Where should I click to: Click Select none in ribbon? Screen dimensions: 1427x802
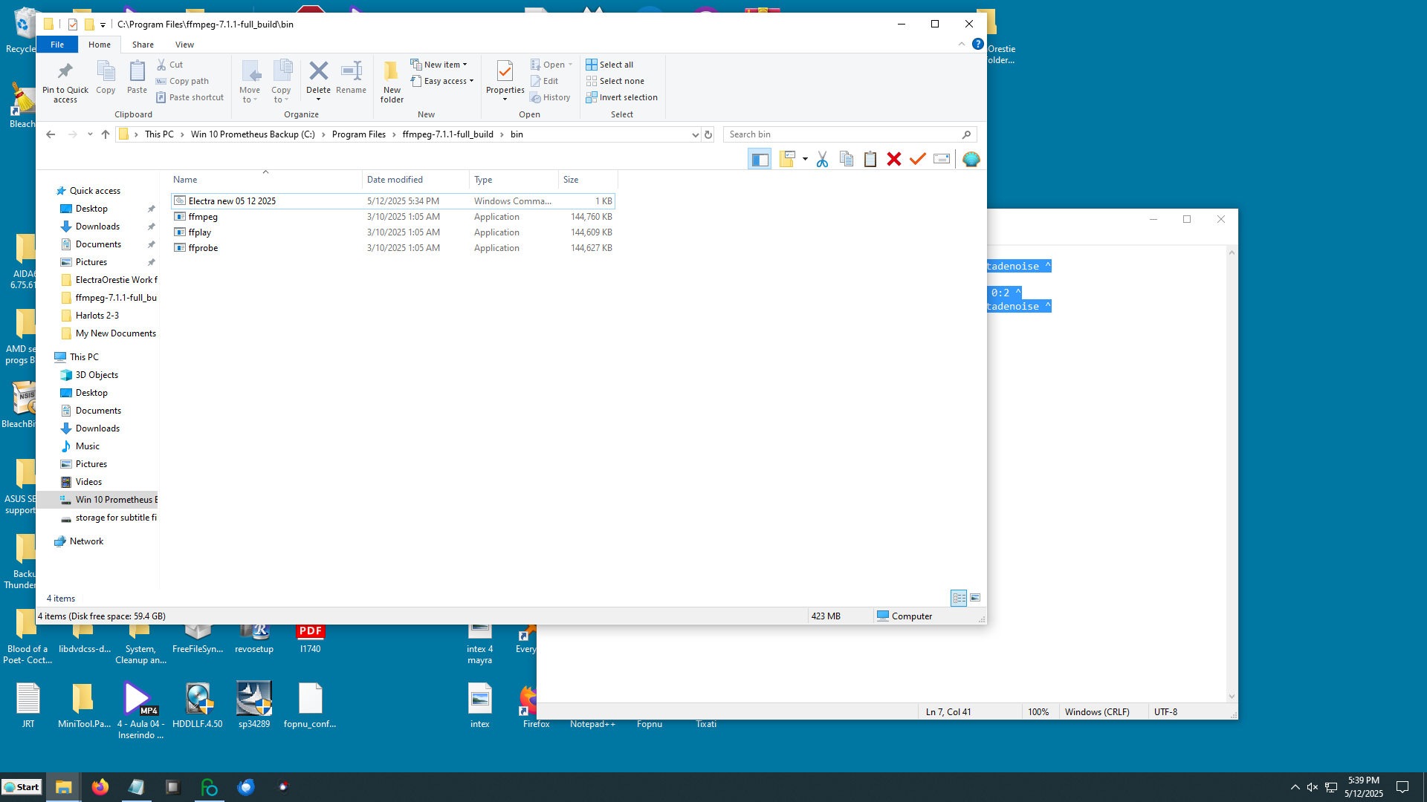615,81
